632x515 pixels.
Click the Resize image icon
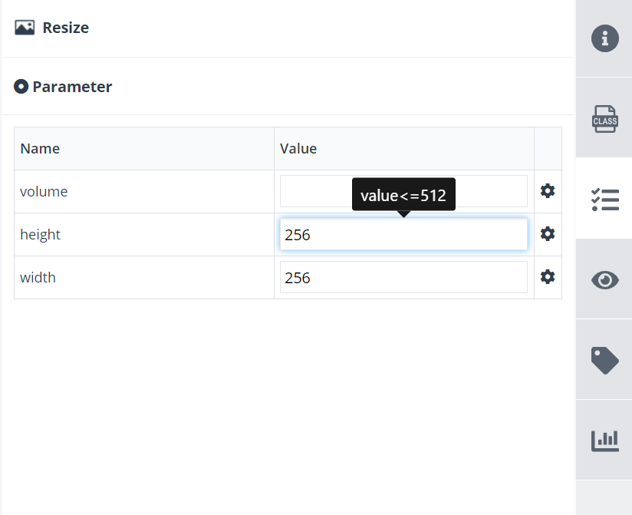pyautogui.click(x=25, y=28)
